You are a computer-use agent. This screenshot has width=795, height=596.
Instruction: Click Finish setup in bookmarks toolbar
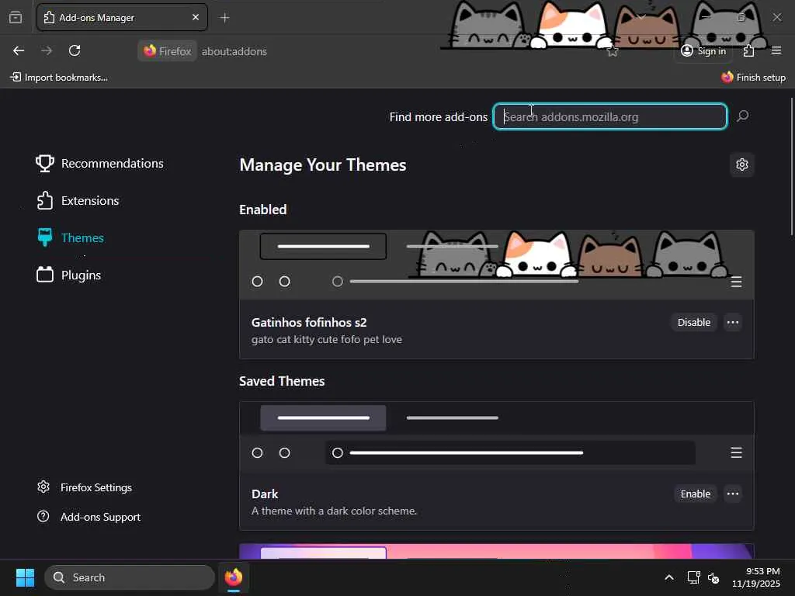(x=753, y=77)
